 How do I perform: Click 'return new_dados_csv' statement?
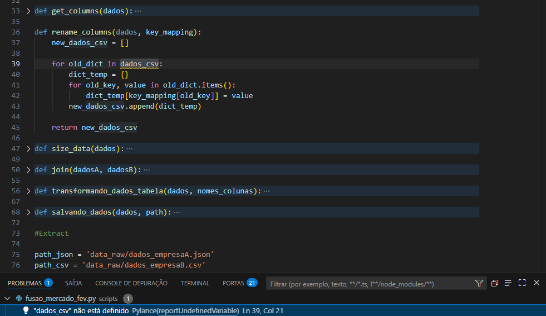click(95, 128)
